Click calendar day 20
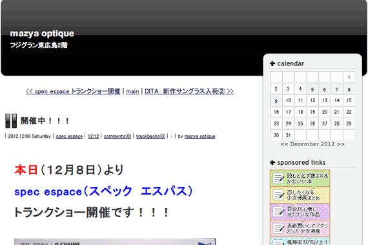The height and width of the screenshot is (245, 368). tap(325, 112)
